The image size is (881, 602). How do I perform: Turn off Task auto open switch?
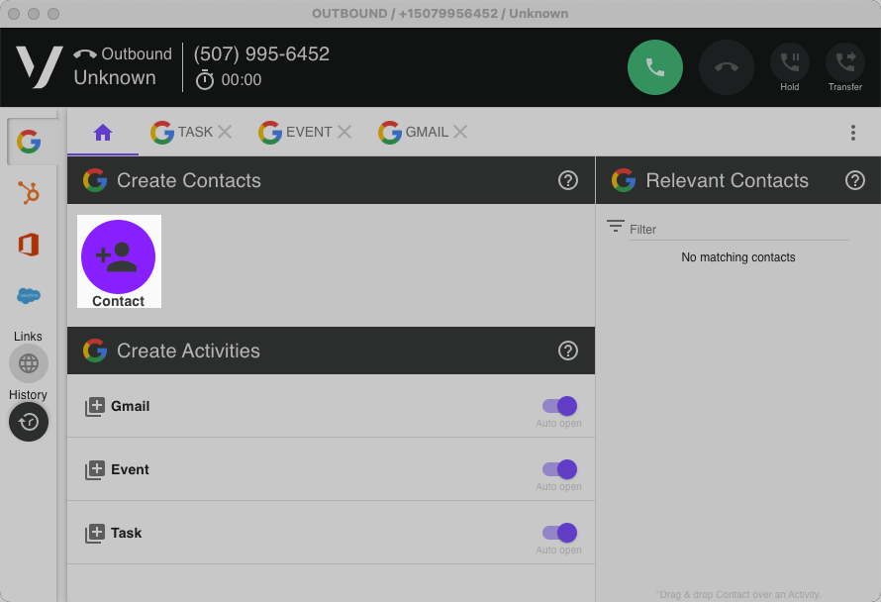coord(559,533)
